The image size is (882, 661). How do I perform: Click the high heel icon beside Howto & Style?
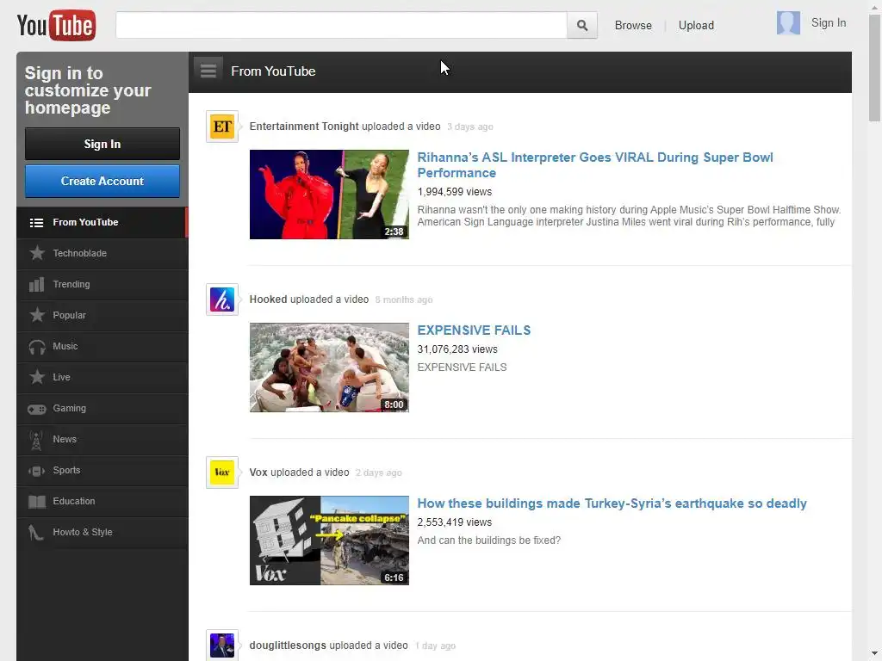(36, 532)
